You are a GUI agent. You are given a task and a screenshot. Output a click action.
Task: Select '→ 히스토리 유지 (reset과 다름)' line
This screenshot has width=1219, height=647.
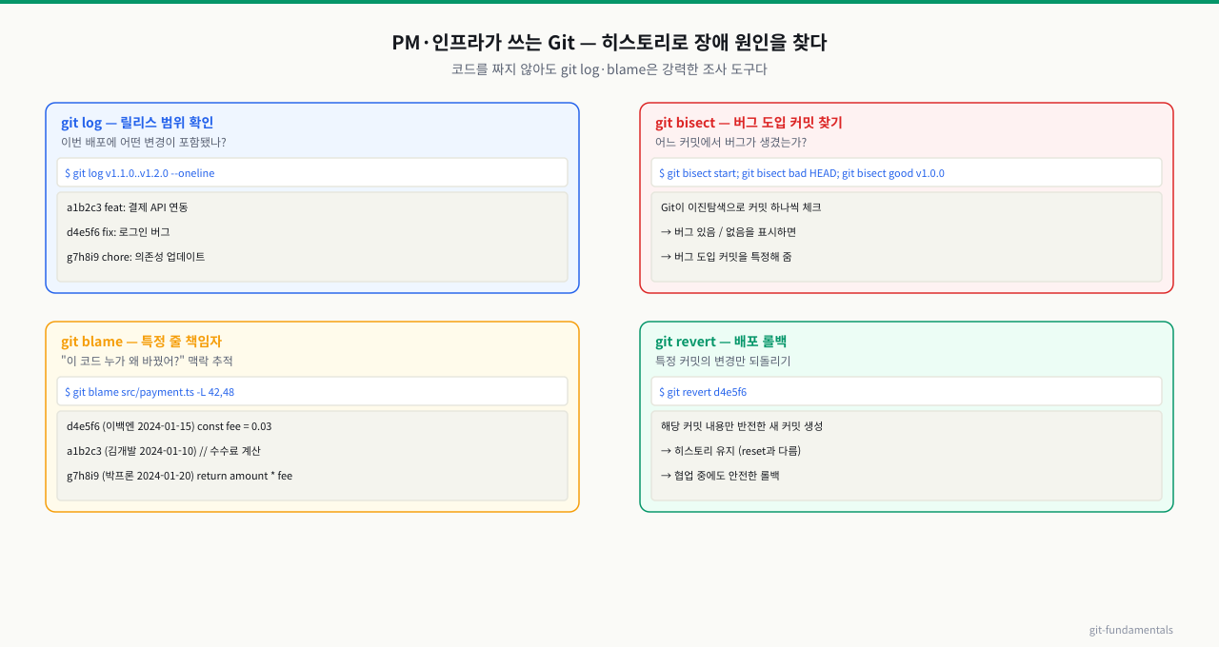point(730,451)
